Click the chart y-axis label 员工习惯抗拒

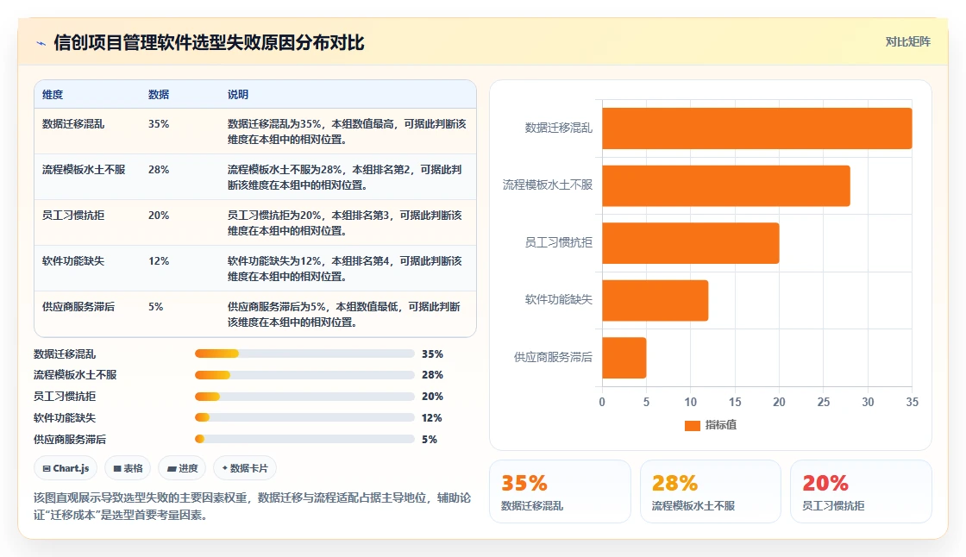click(558, 243)
